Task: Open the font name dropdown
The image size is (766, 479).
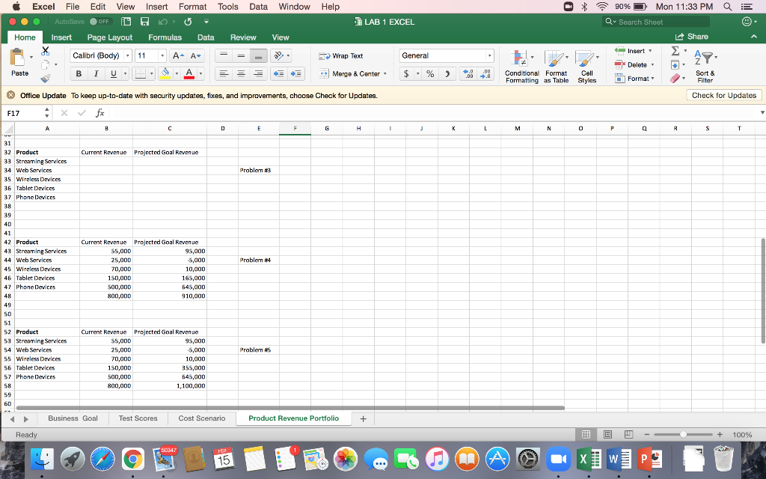Action: (127, 55)
